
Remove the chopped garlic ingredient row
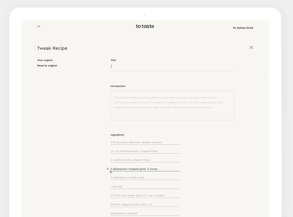108,169
